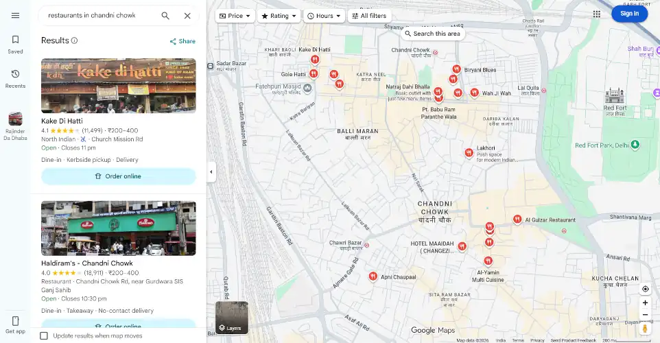The height and width of the screenshot is (343, 660).
Task: Open Kake Di Hatti result title
Action: [62, 121]
